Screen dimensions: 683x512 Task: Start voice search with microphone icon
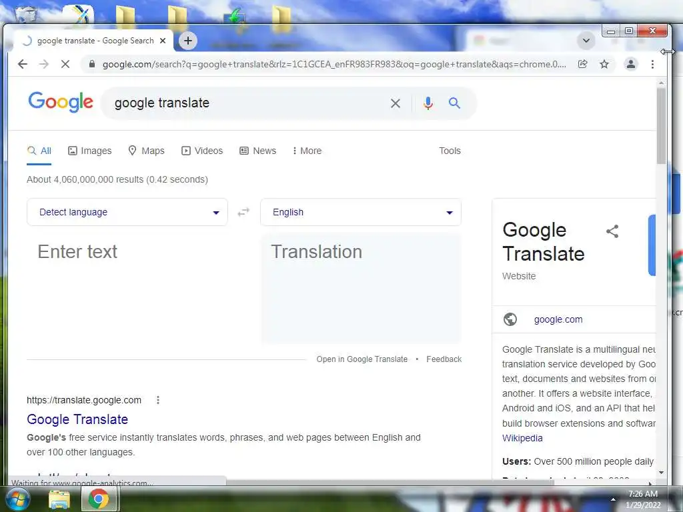tap(428, 103)
